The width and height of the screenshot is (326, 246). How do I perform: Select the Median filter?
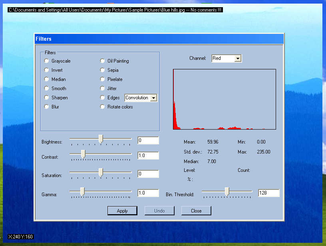click(47, 79)
